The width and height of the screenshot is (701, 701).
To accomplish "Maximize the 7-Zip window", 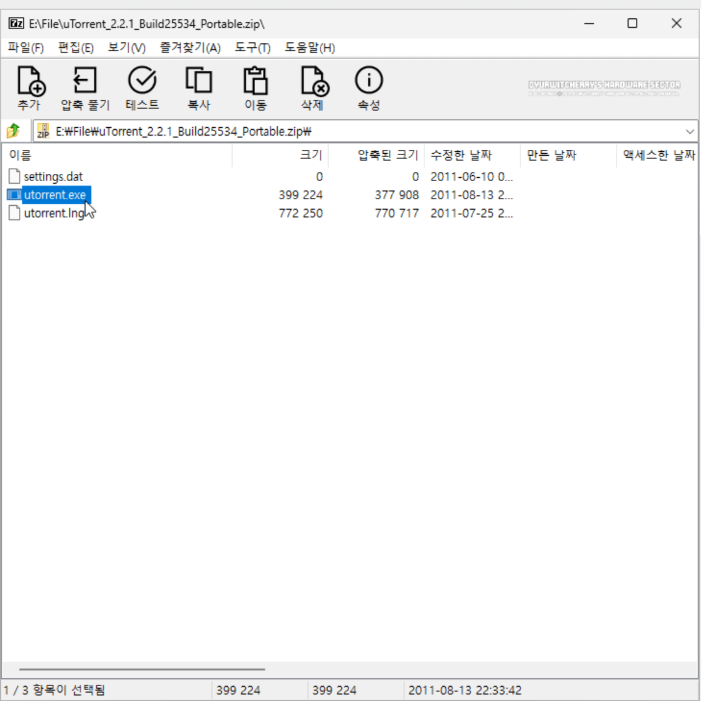I will pyautogui.click(x=632, y=23).
